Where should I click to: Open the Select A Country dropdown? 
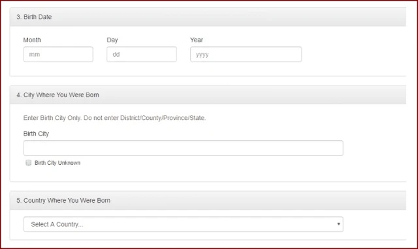tap(183, 224)
